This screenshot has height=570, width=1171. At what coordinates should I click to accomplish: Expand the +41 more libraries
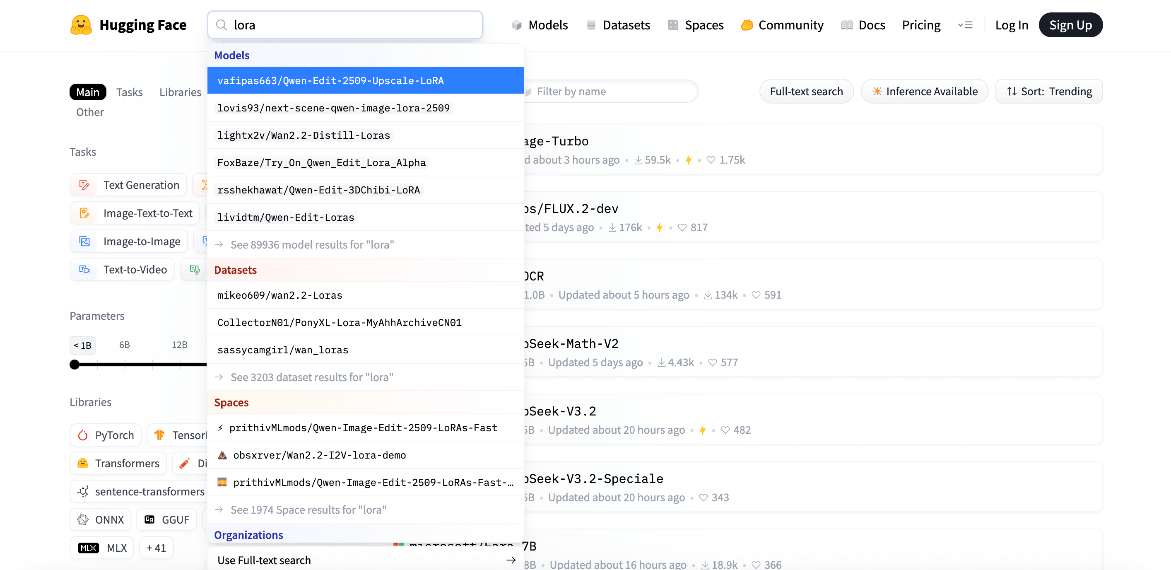point(156,548)
